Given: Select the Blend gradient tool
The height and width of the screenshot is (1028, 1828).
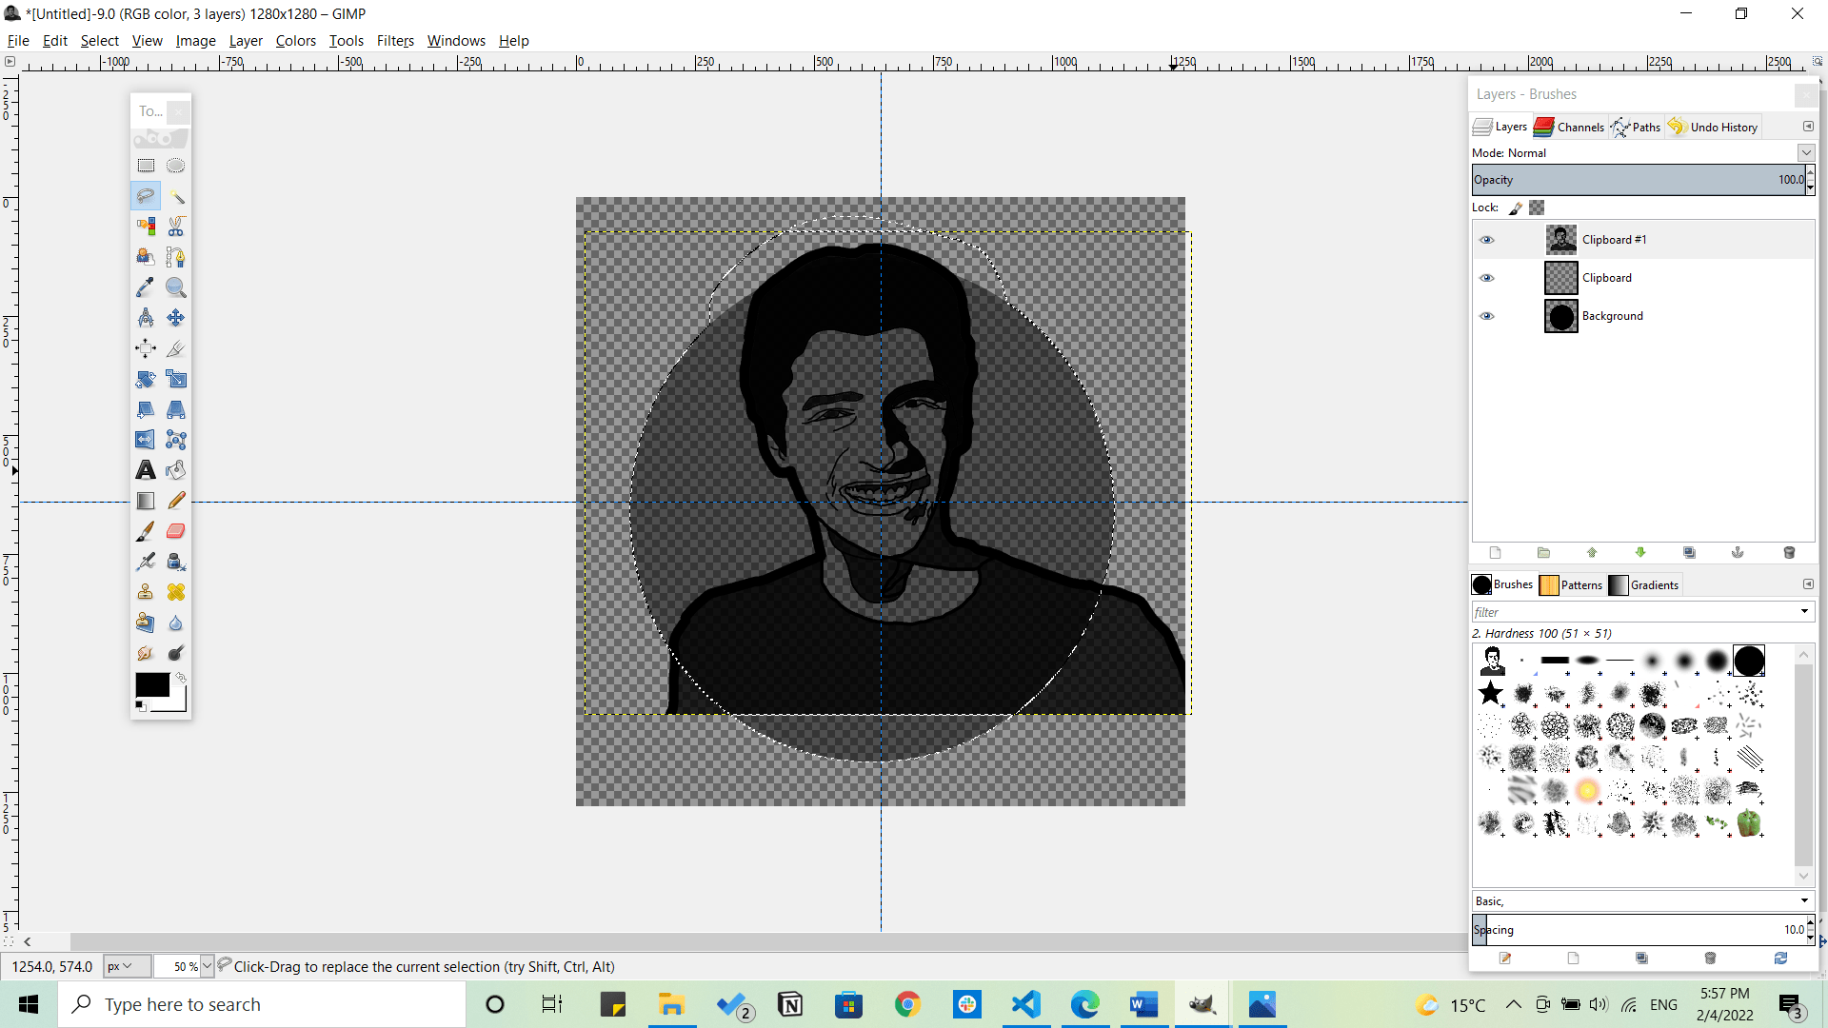Looking at the screenshot, I should [146, 501].
